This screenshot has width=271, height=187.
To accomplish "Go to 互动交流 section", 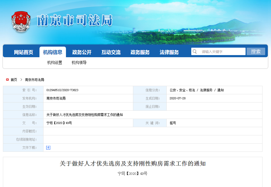I will point(111,52).
